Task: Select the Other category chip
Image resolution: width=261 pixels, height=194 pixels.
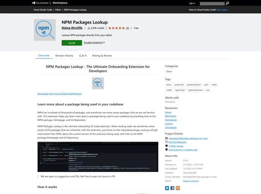Action: click(x=169, y=72)
